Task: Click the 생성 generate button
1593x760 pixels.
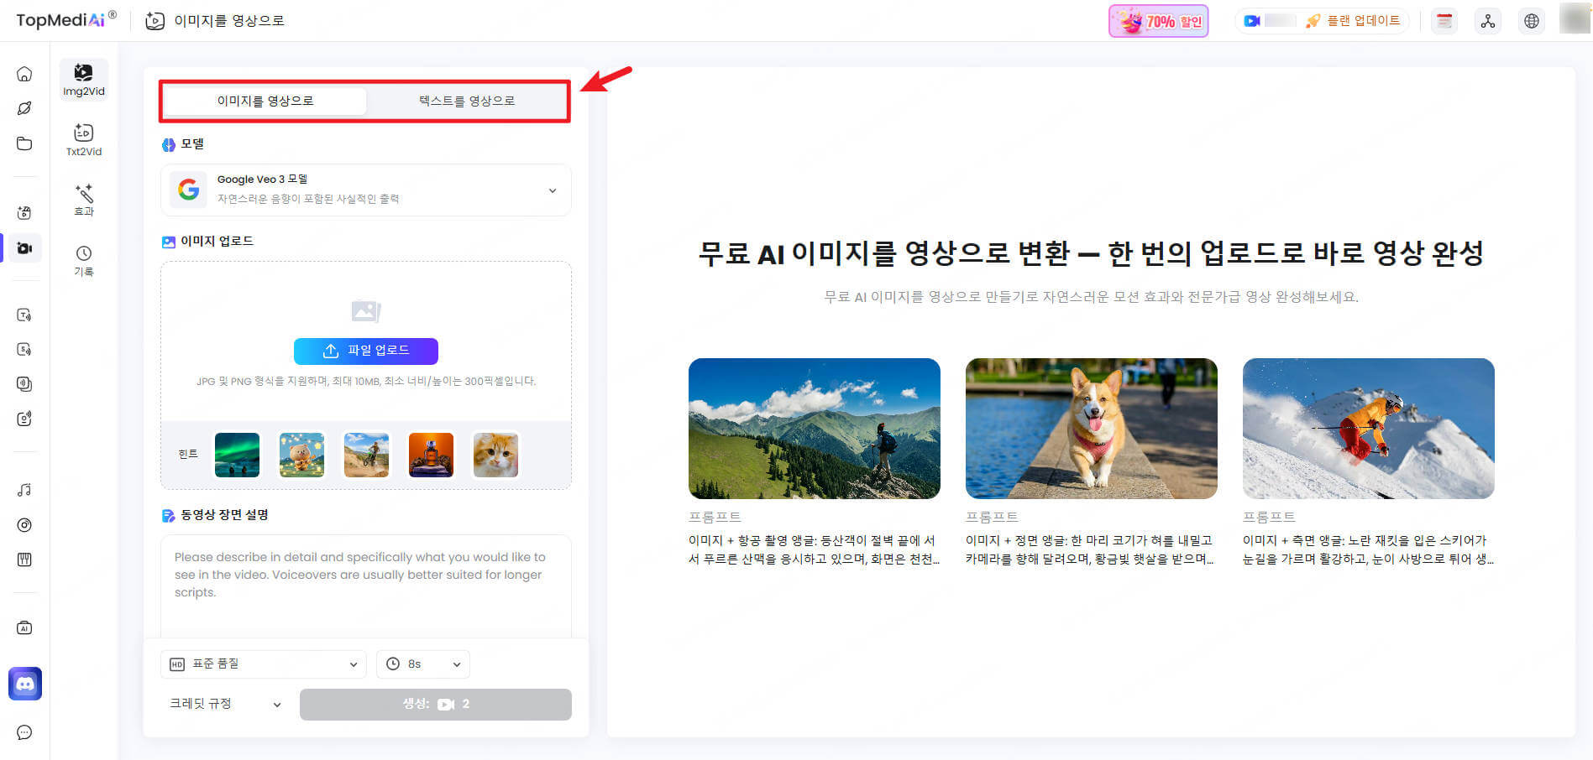Action: pyautogui.click(x=436, y=705)
